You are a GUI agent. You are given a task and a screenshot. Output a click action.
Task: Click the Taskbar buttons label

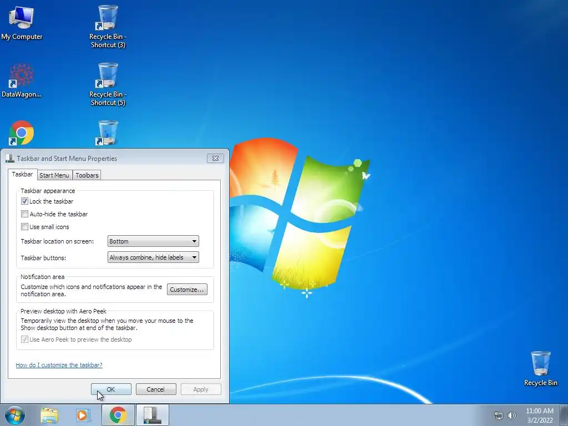43,258
